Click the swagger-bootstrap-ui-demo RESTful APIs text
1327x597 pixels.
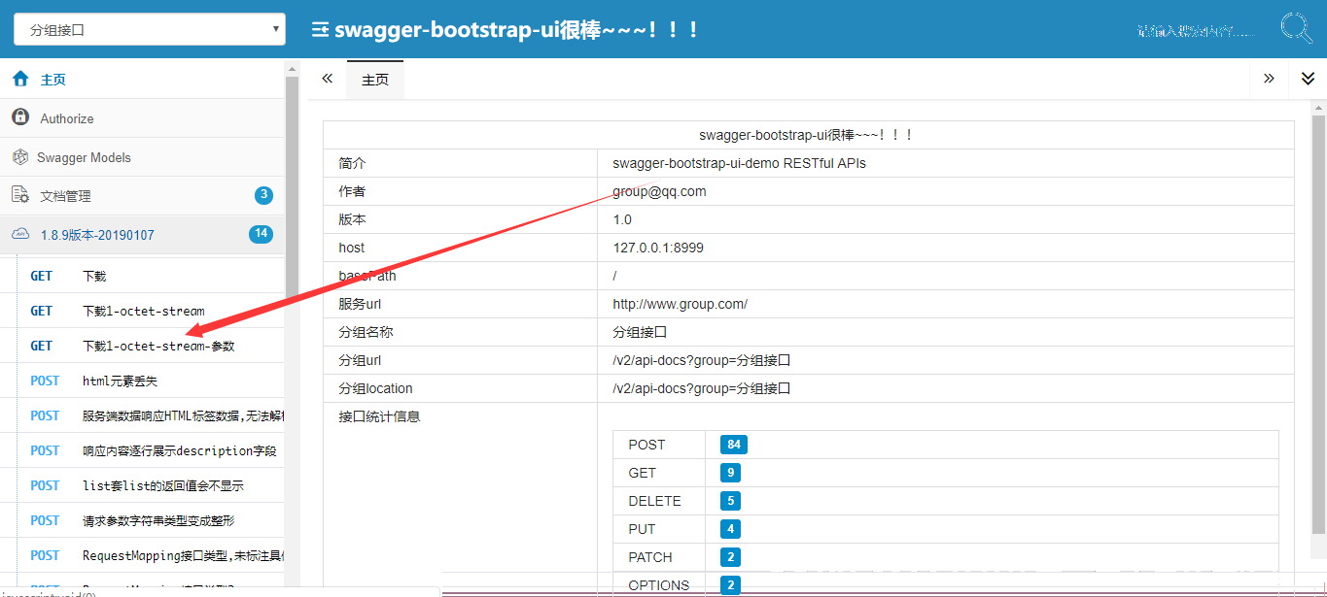[739, 163]
